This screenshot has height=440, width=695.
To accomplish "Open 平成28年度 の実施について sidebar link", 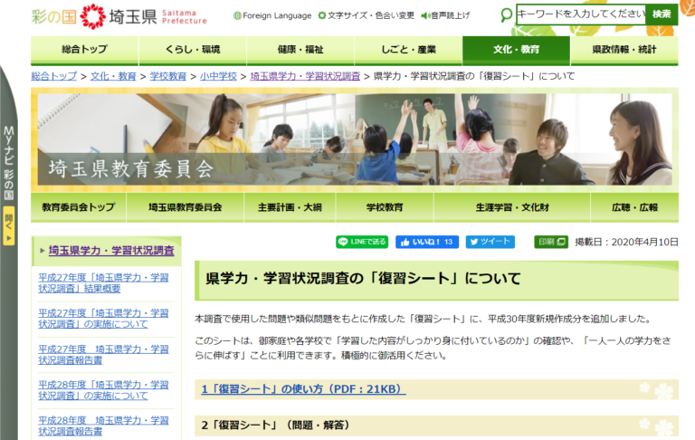I will click(103, 390).
